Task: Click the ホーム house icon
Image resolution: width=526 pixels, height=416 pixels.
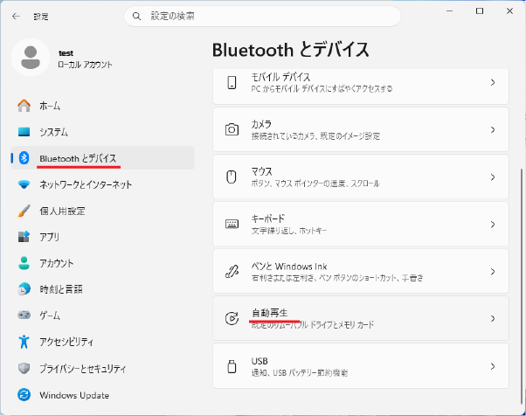Action: 24,106
